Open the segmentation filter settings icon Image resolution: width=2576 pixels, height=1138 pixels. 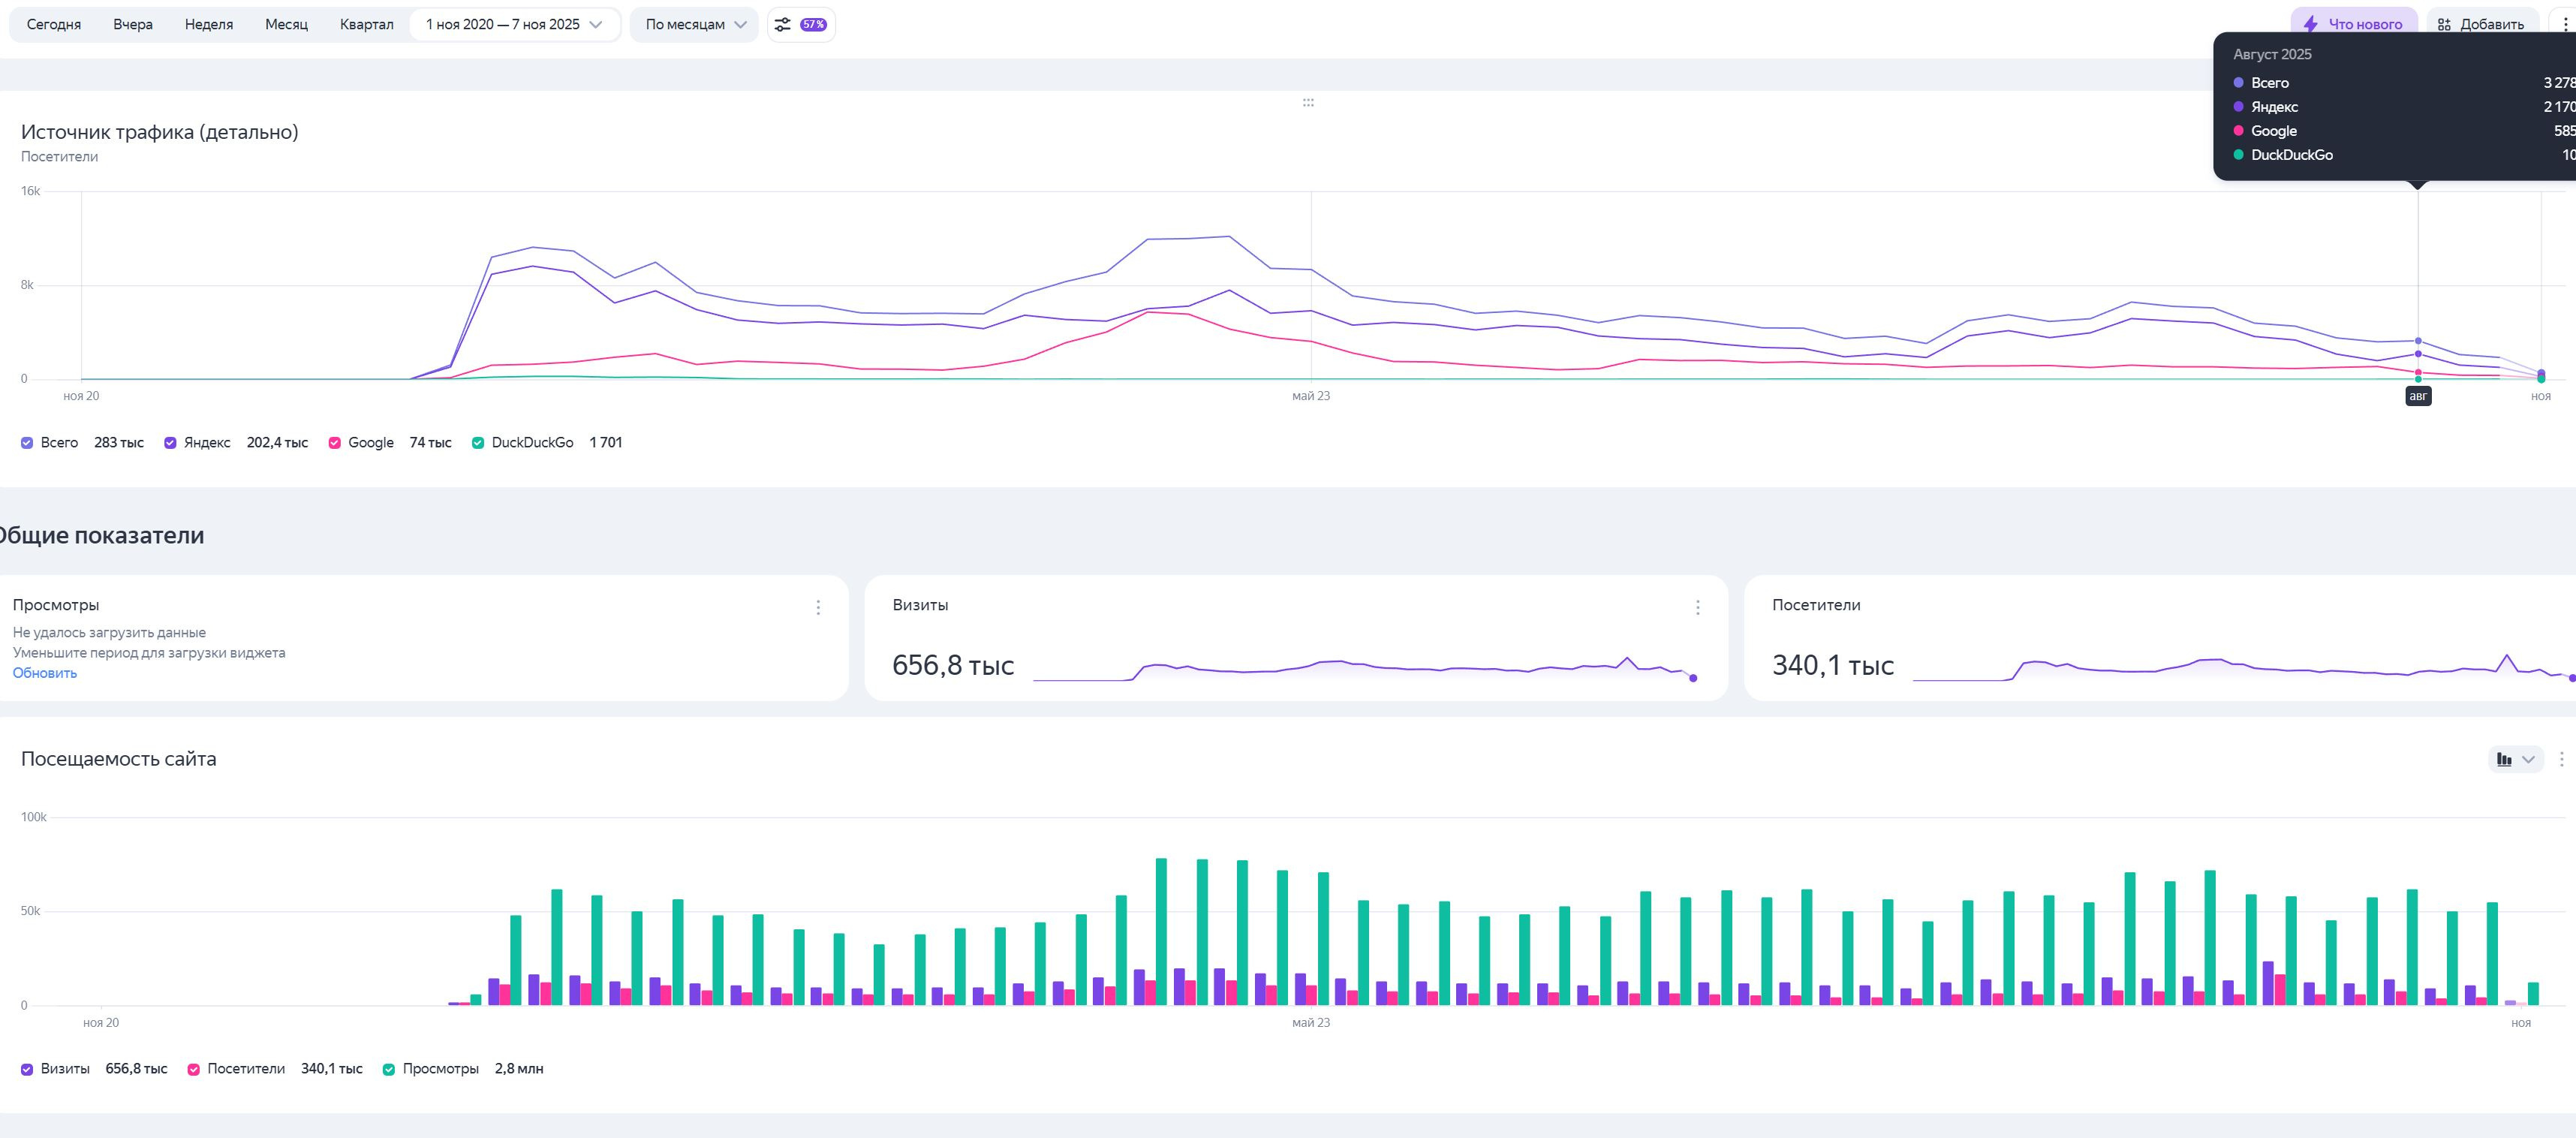pyautogui.click(x=783, y=24)
